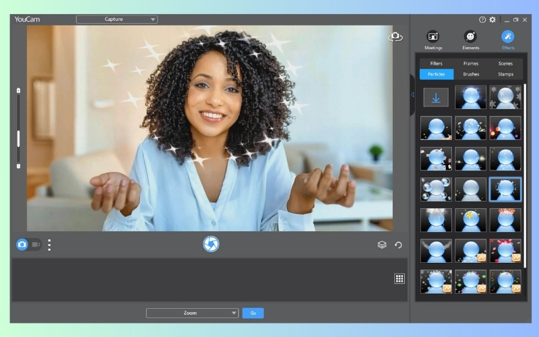Open the Meetings panel icon
This screenshot has width=539, height=337.
[x=433, y=36]
